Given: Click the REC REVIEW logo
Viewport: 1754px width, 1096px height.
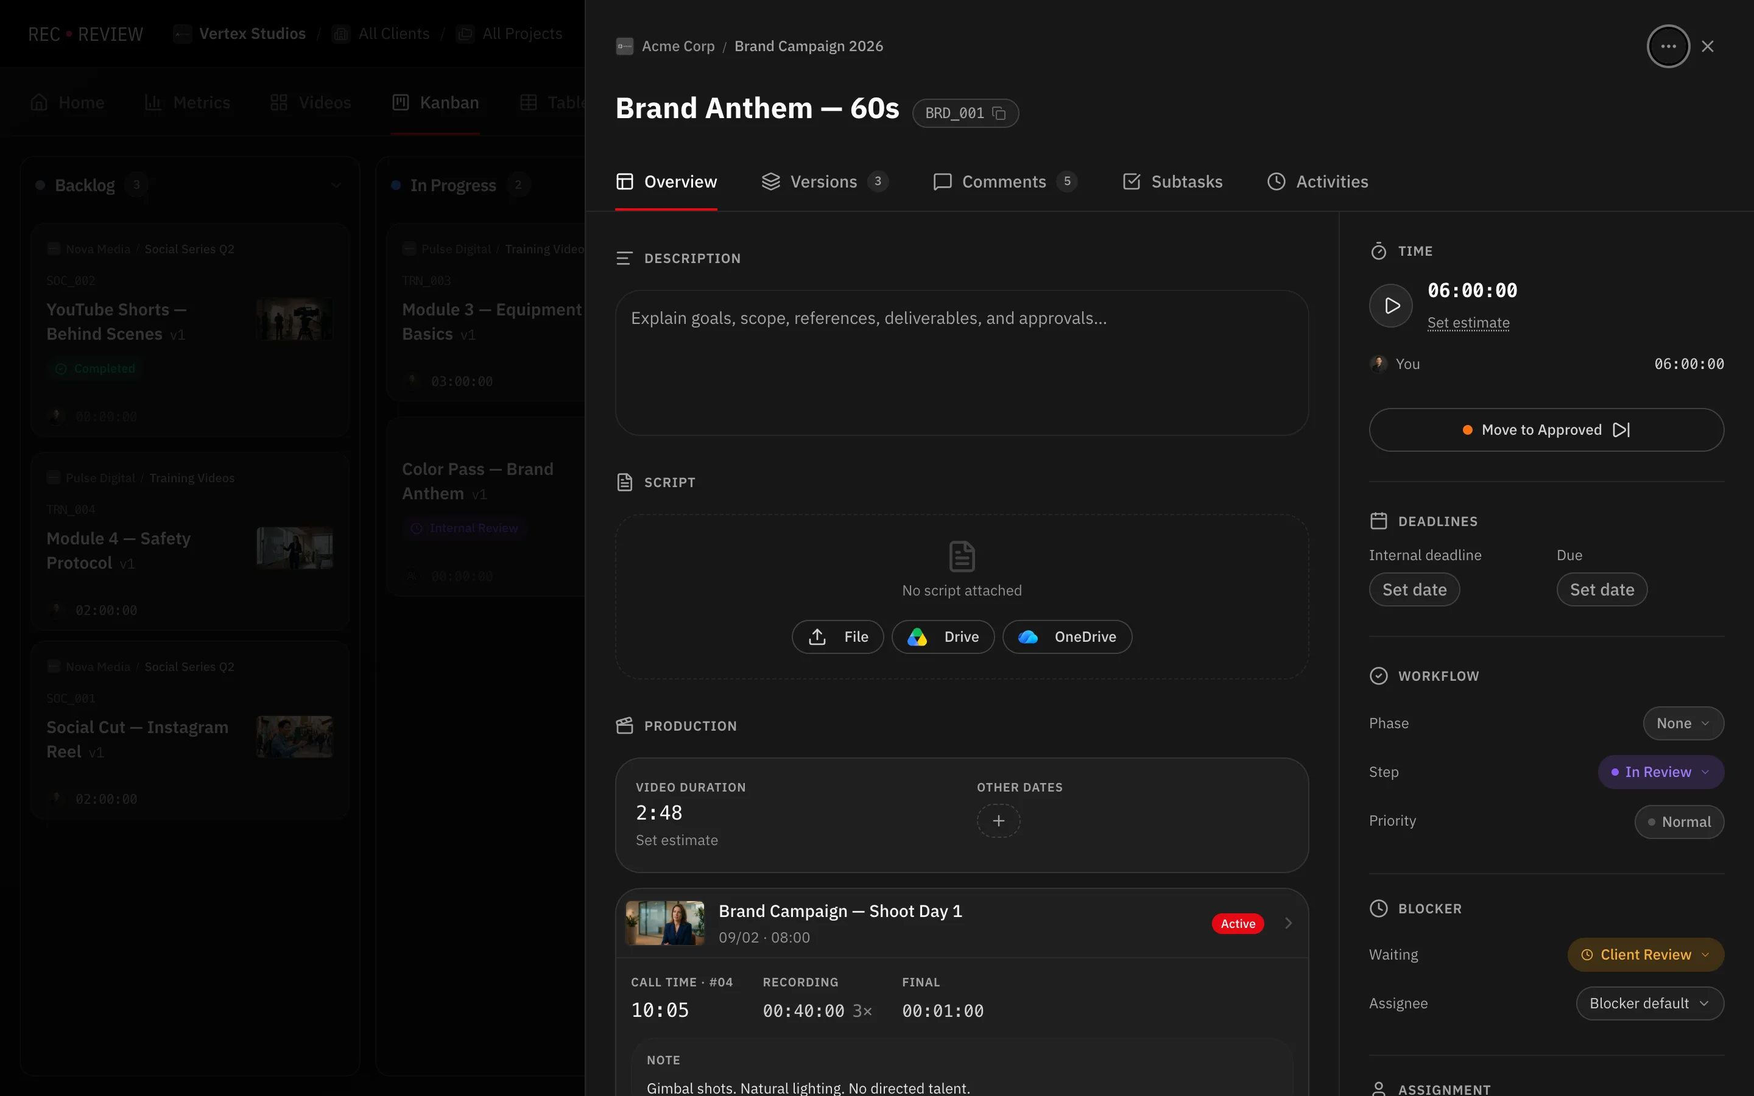Looking at the screenshot, I should pos(85,34).
